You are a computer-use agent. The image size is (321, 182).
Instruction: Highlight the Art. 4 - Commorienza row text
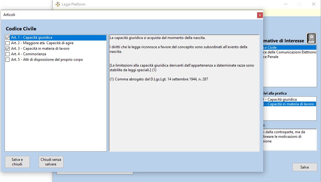click(x=28, y=54)
